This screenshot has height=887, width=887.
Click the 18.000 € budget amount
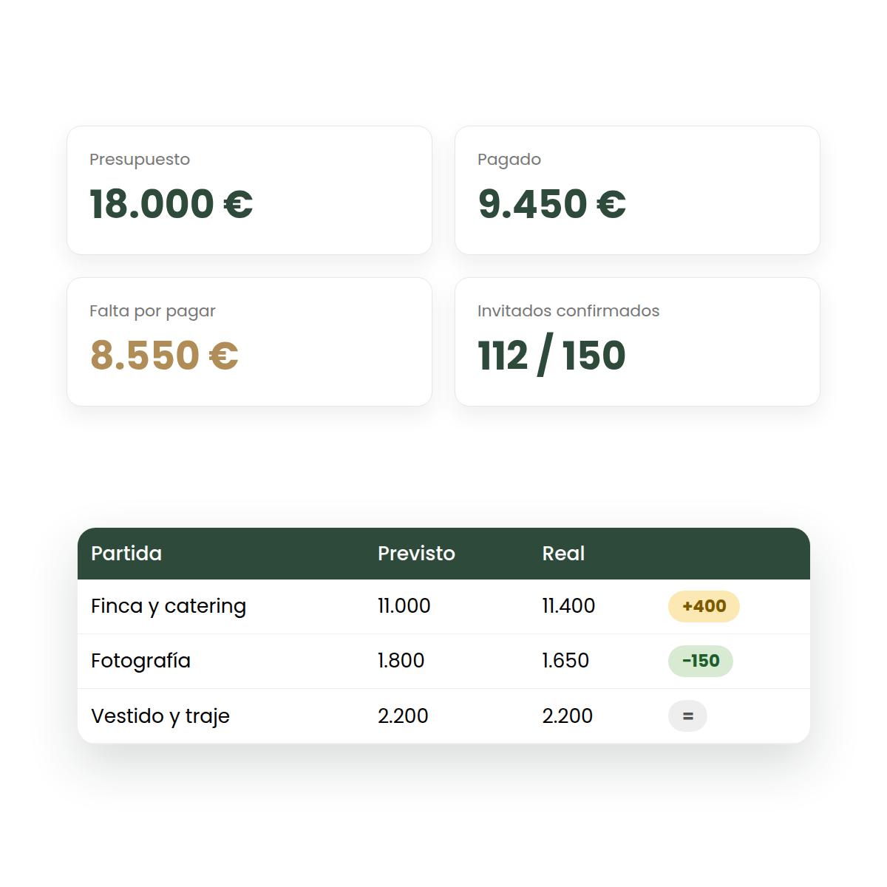click(171, 204)
